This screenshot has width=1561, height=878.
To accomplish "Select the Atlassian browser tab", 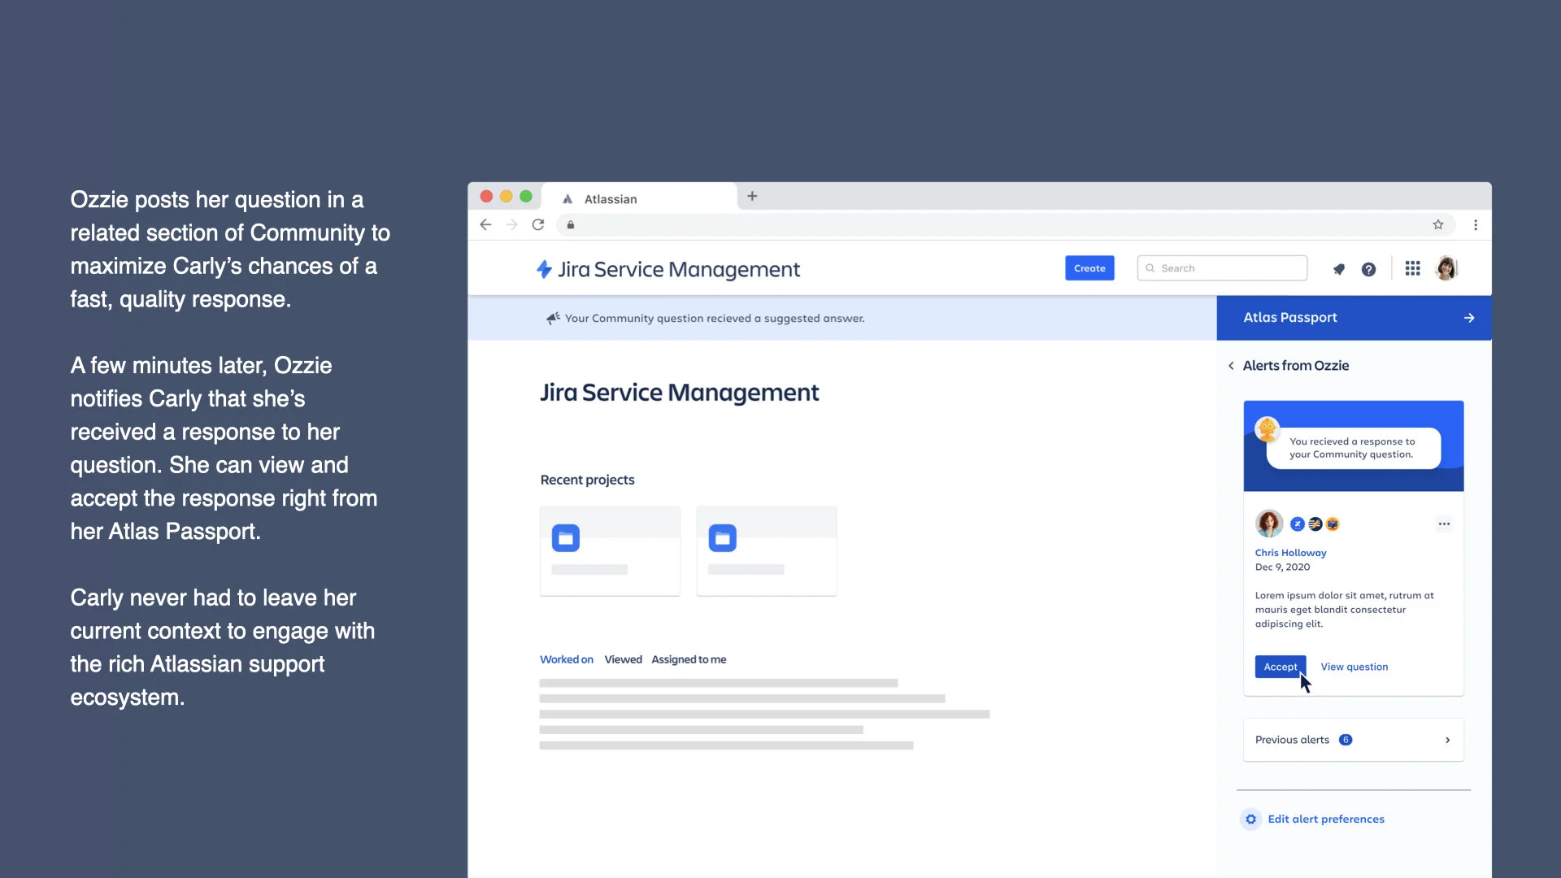I will pos(639,198).
